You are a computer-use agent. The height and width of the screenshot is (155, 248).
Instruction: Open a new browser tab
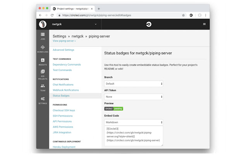[x=99, y=9]
